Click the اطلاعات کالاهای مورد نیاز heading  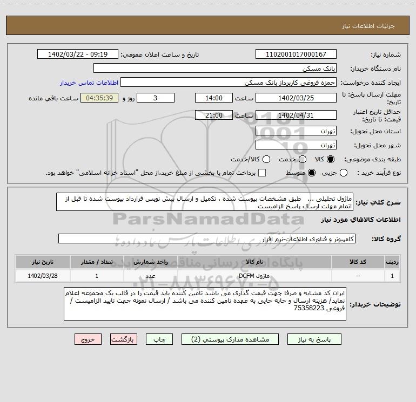[x=360, y=220]
